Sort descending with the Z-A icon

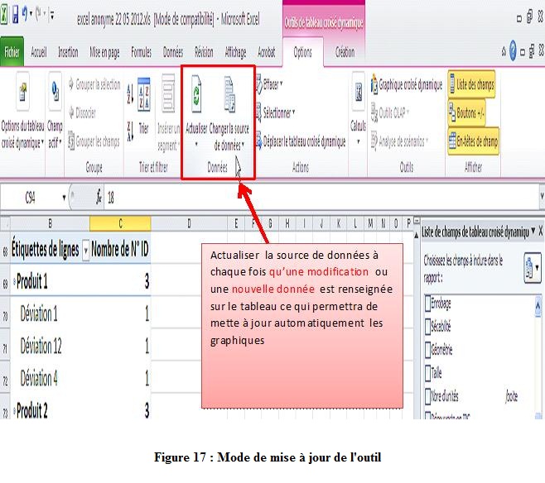point(130,132)
